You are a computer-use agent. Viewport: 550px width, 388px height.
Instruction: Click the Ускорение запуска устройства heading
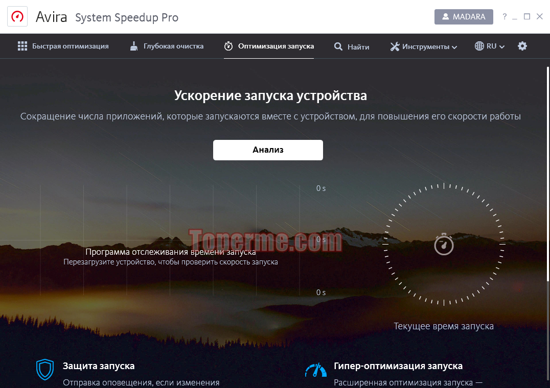[270, 95]
